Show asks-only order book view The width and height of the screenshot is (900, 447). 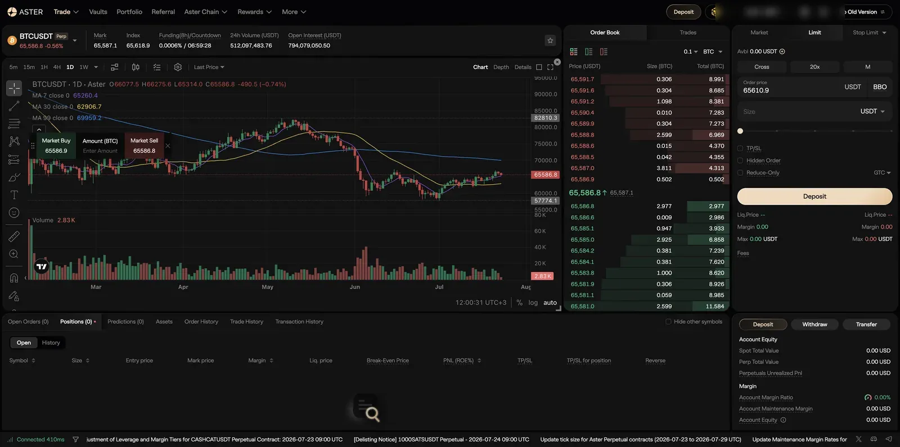tap(604, 52)
